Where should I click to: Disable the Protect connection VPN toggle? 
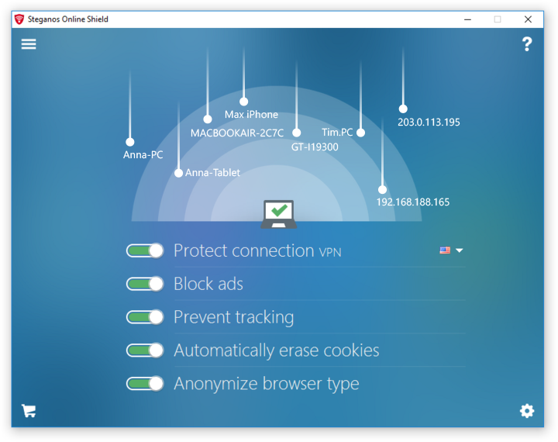click(145, 250)
